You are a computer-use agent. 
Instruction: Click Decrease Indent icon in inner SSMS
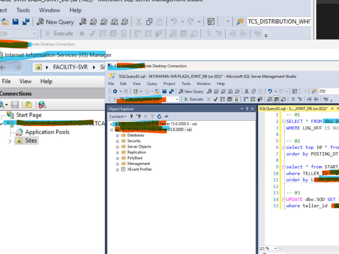tap(310, 99)
